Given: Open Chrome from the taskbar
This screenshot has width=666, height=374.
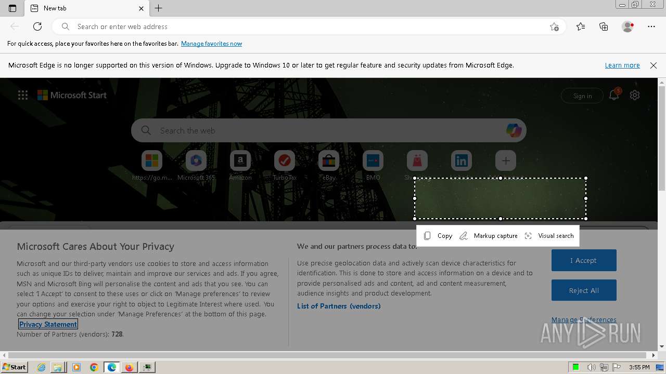Looking at the screenshot, I should [x=94, y=367].
